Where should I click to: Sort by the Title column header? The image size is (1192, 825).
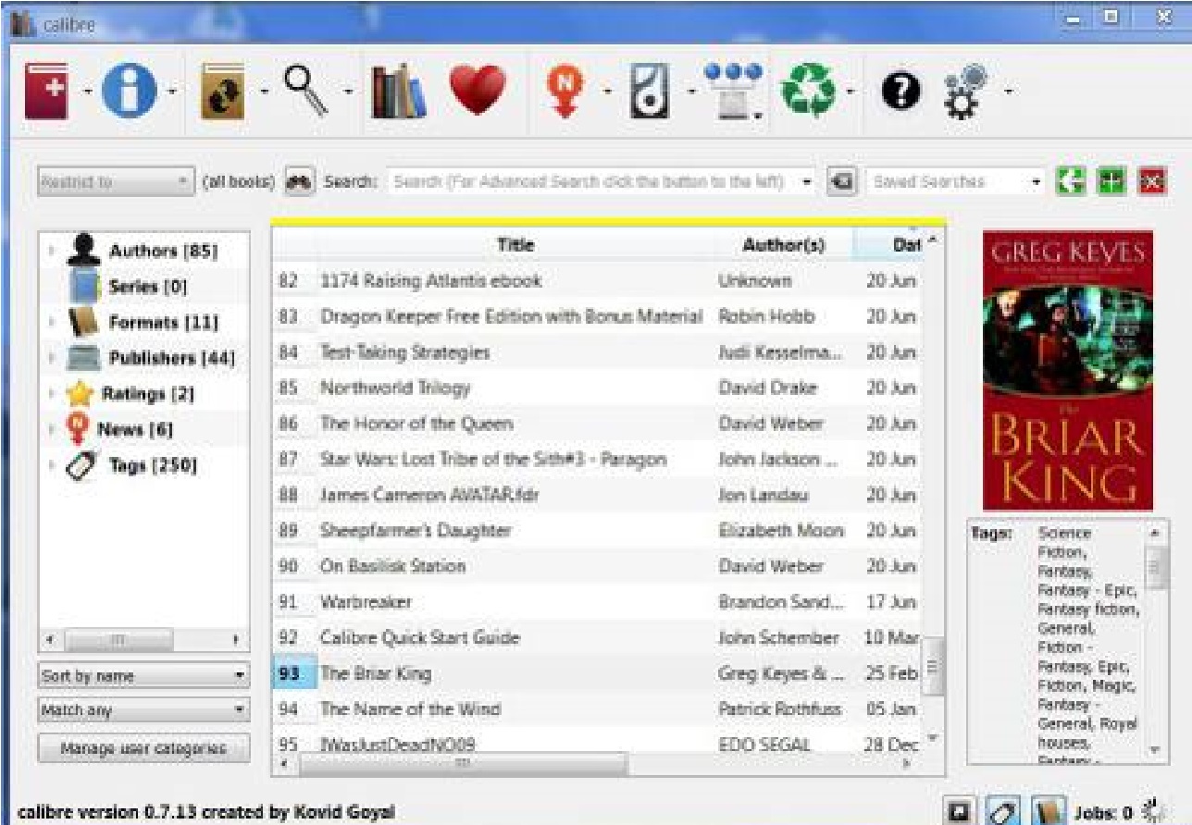click(515, 246)
